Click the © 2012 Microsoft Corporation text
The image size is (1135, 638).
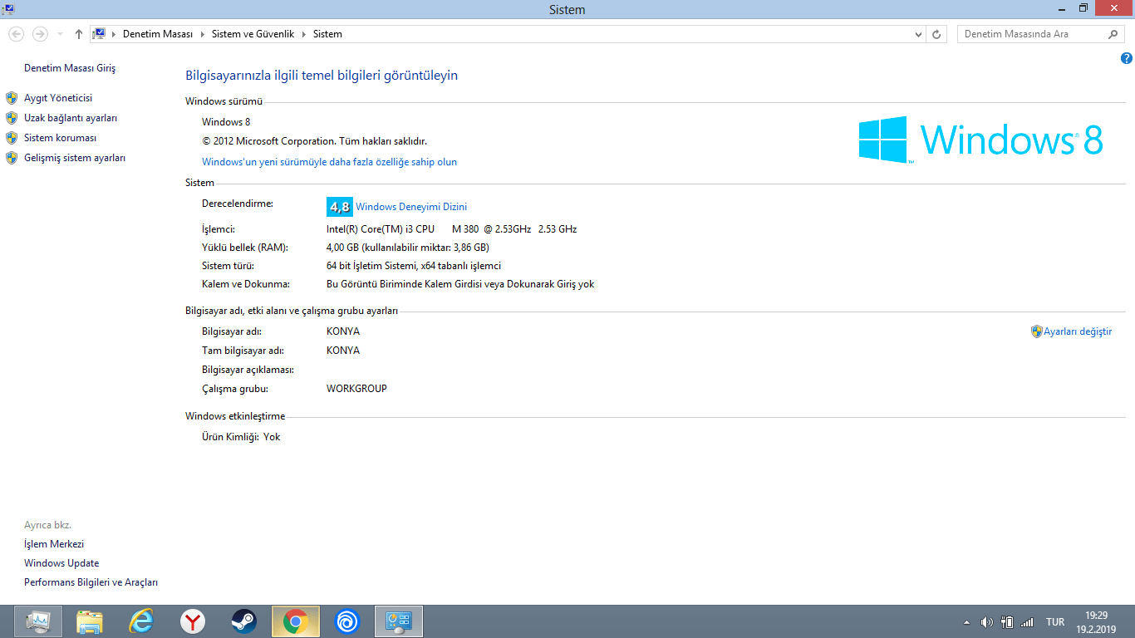tap(314, 141)
